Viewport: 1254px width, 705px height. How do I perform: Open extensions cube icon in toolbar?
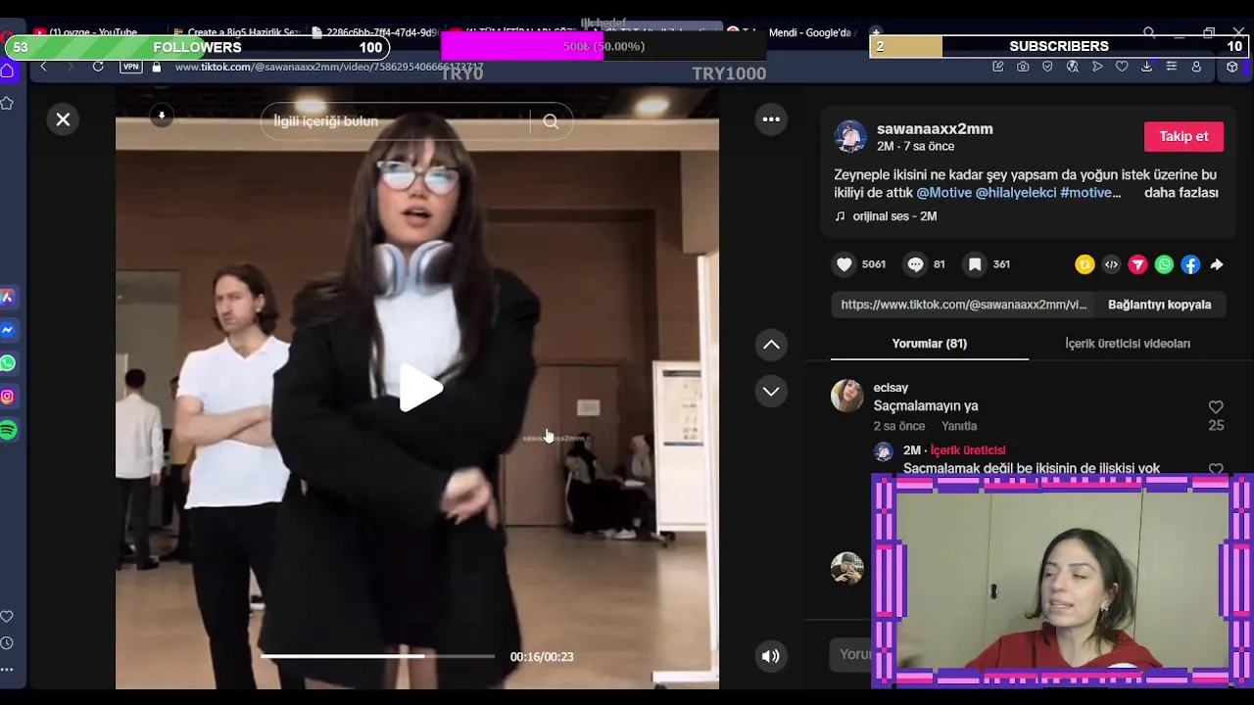pyautogui.click(x=1232, y=67)
